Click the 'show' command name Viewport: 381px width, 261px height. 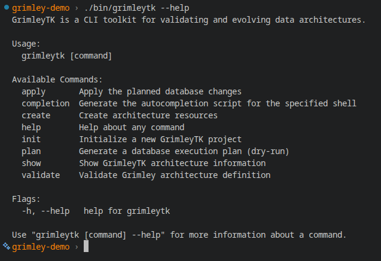(31, 163)
